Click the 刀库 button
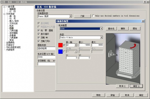 82,16
